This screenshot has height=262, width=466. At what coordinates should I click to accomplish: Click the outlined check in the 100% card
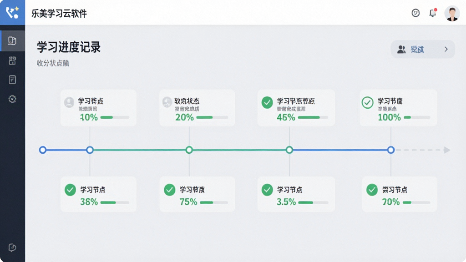368,102
